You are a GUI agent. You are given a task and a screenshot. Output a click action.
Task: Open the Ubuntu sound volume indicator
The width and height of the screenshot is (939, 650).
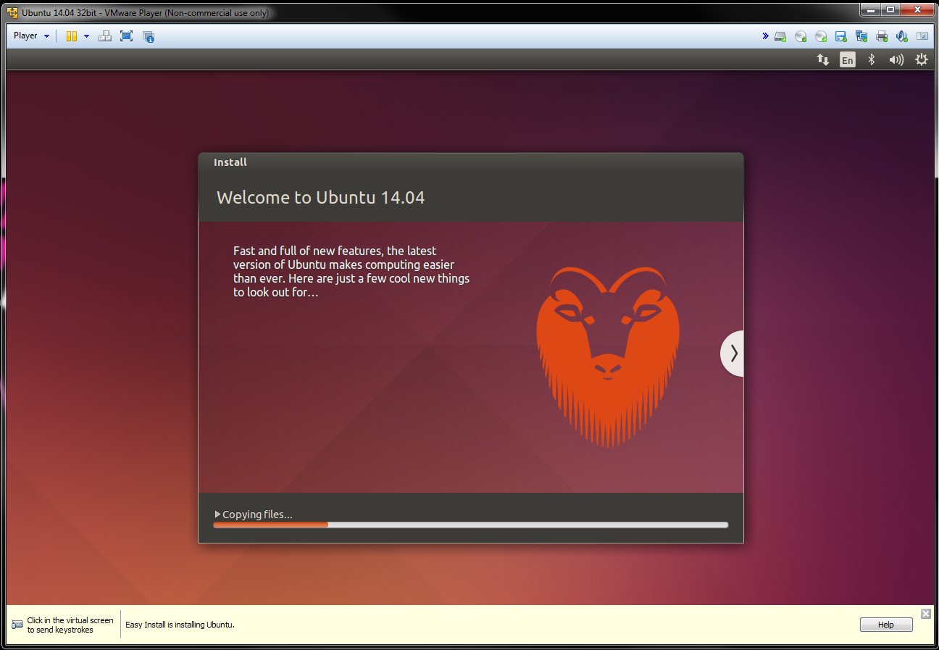coord(897,60)
